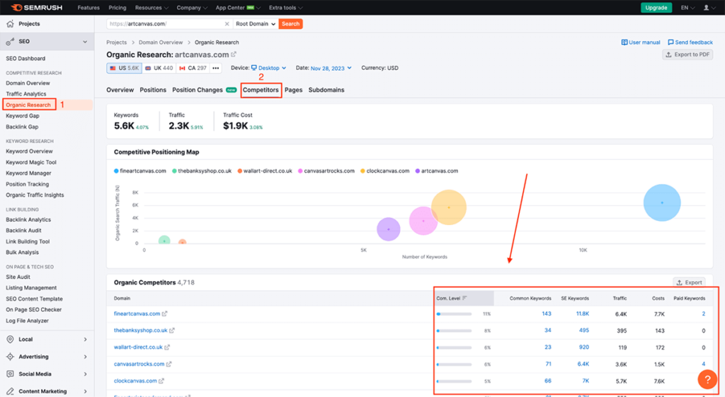
Task: Clear the domain search field with X
Action: 227,24
